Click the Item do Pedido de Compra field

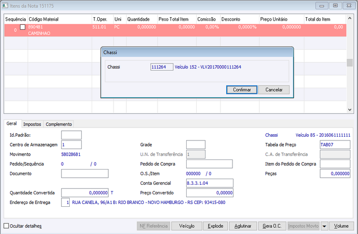coord(335,164)
